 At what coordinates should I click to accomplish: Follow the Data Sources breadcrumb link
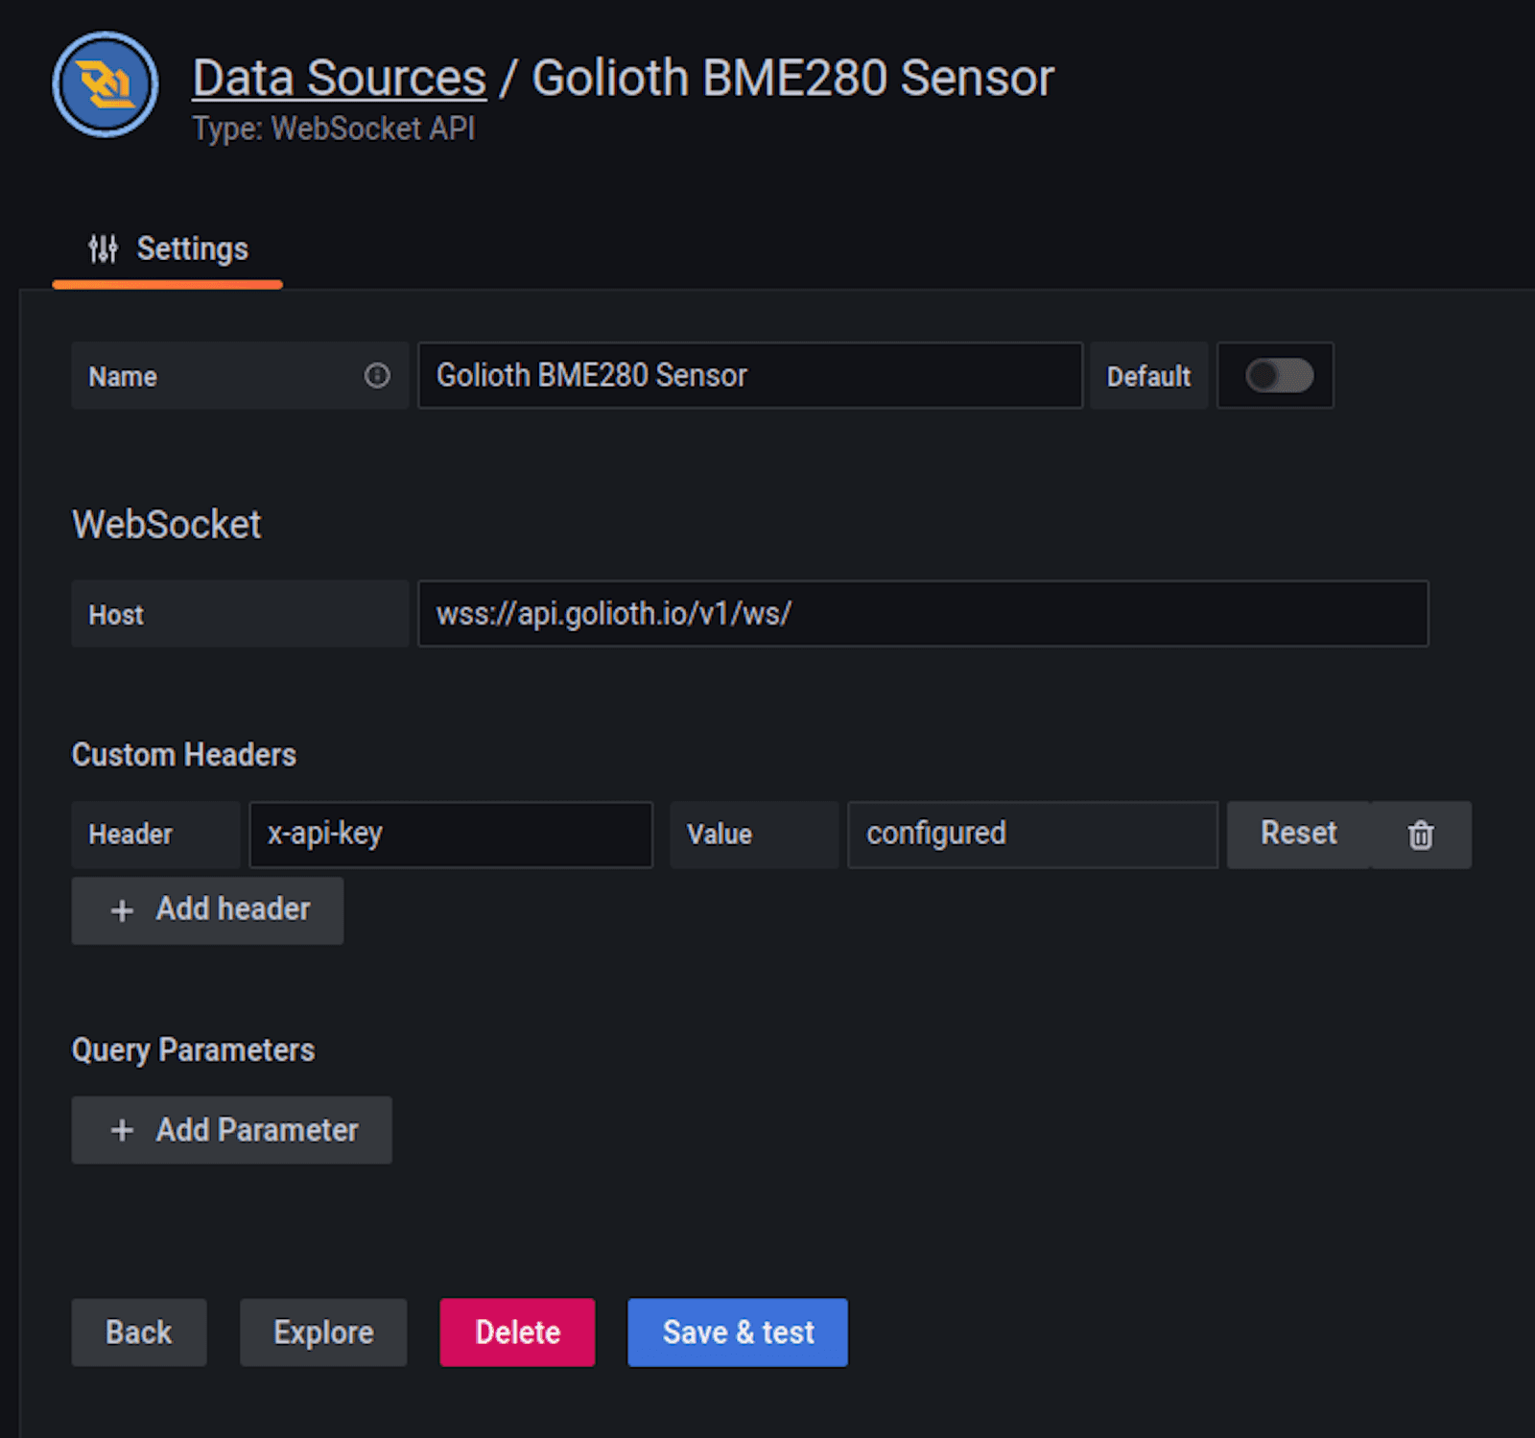pos(339,78)
